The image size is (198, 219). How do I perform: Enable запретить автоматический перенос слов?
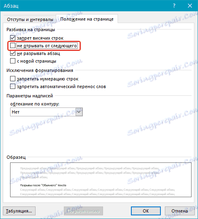click(13, 86)
